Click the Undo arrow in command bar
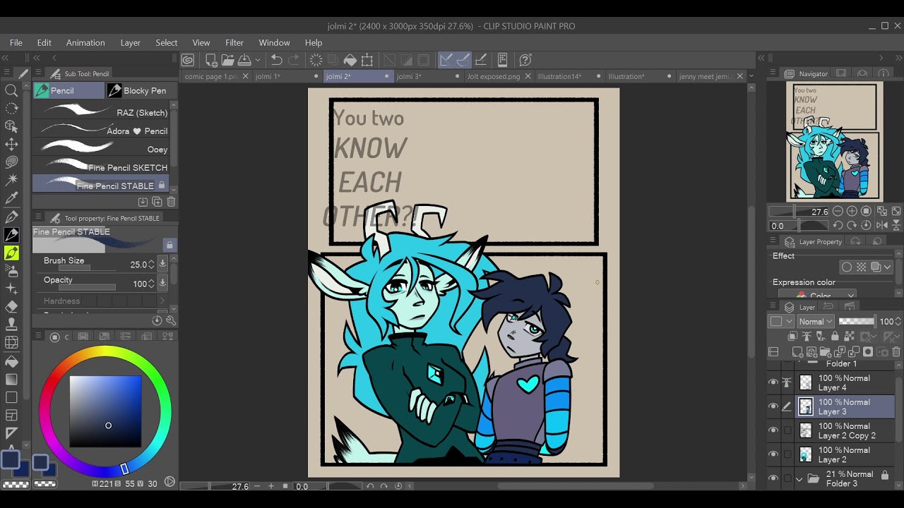This screenshot has height=508, width=904. coord(277,60)
